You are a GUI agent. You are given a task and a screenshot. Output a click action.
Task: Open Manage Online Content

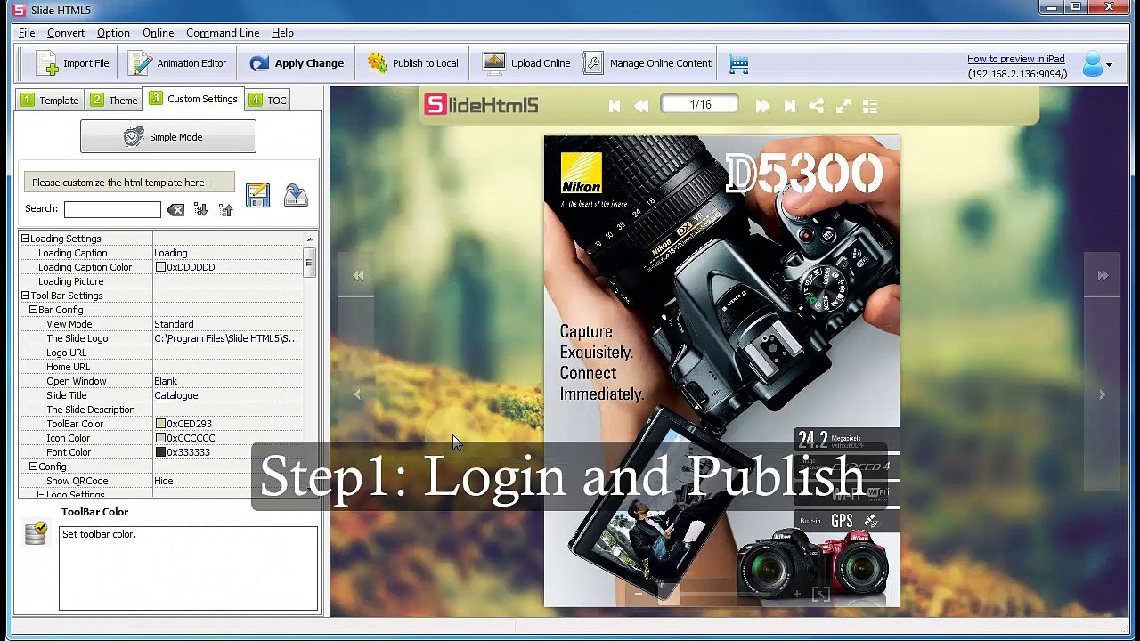(647, 63)
